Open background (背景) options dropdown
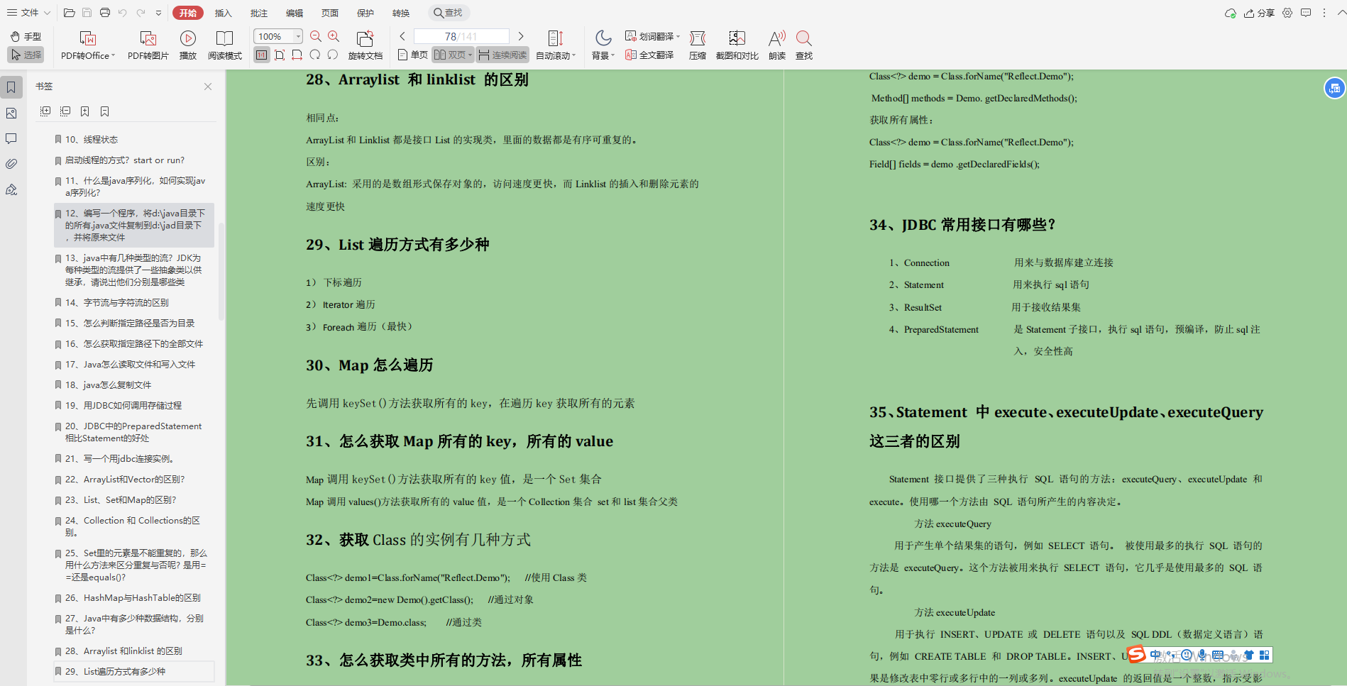This screenshot has height=686, width=1347. pyautogui.click(x=603, y=46)
